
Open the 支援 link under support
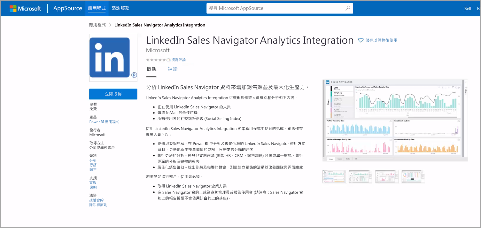click(93, 182)
